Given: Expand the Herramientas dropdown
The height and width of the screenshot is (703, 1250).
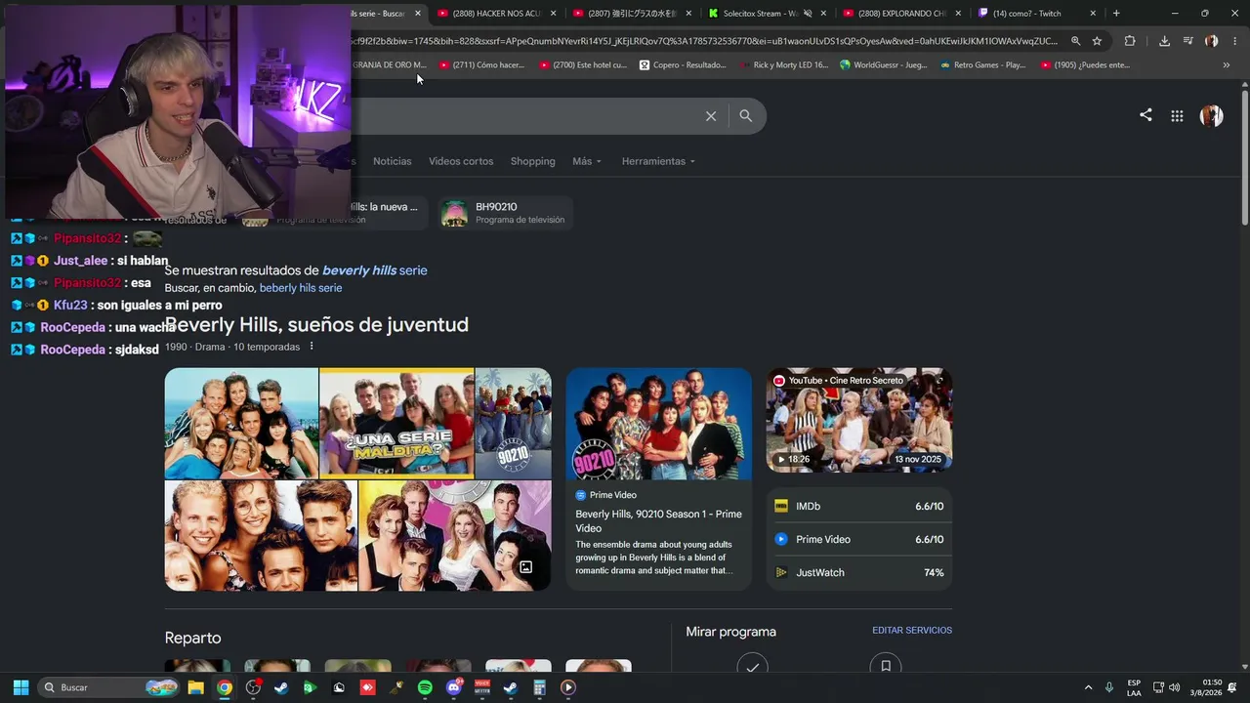Looking at the screenshot, I should 658,161.
